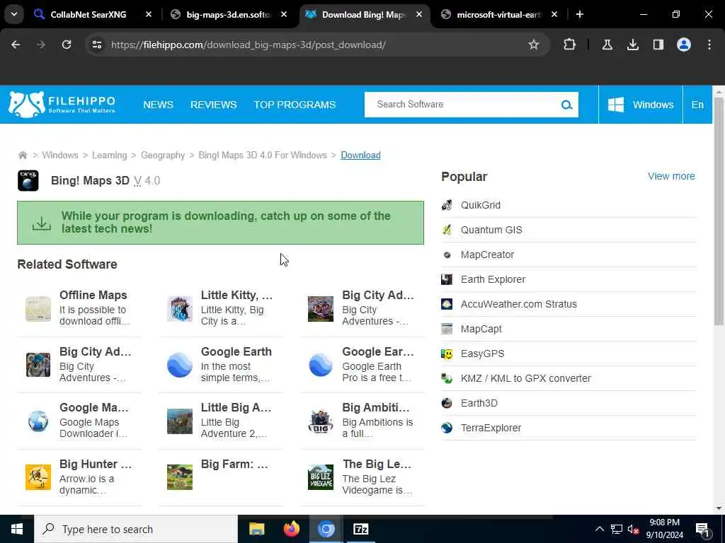Click the Geography breadcrumb link
The width and height of the screenshot is (725, 543).
pyautogui.click(x=163, y=155)
